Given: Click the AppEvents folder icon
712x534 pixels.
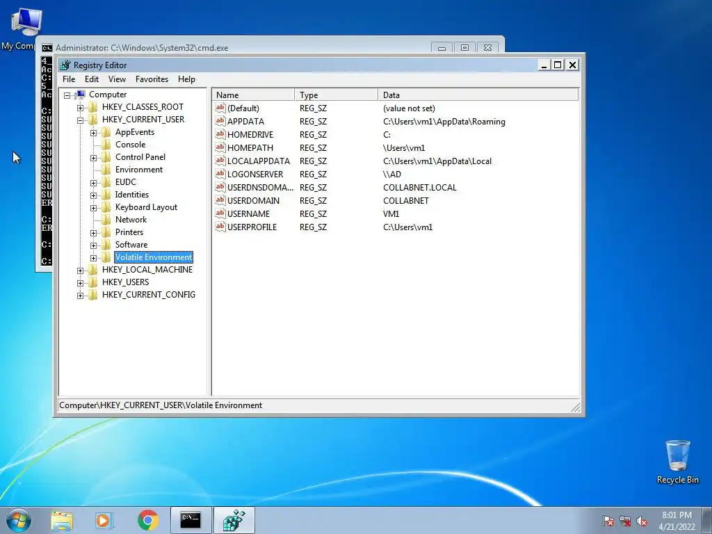Looking at the screenshot, I should 106,132.
